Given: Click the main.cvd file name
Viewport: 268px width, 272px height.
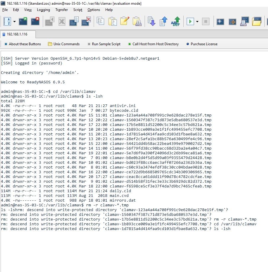Looking at the screenshot, I should coord(119,195).
